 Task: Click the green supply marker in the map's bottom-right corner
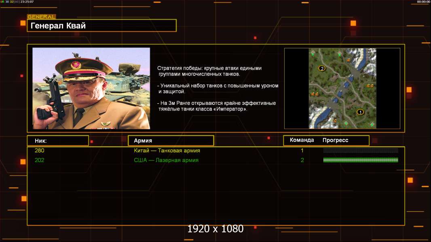(x=372, y=124)
